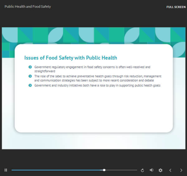This screenshot has height=176, width=187.
Task: Click the 'Issues of Food Safety' heading
Action: point(71,58)
